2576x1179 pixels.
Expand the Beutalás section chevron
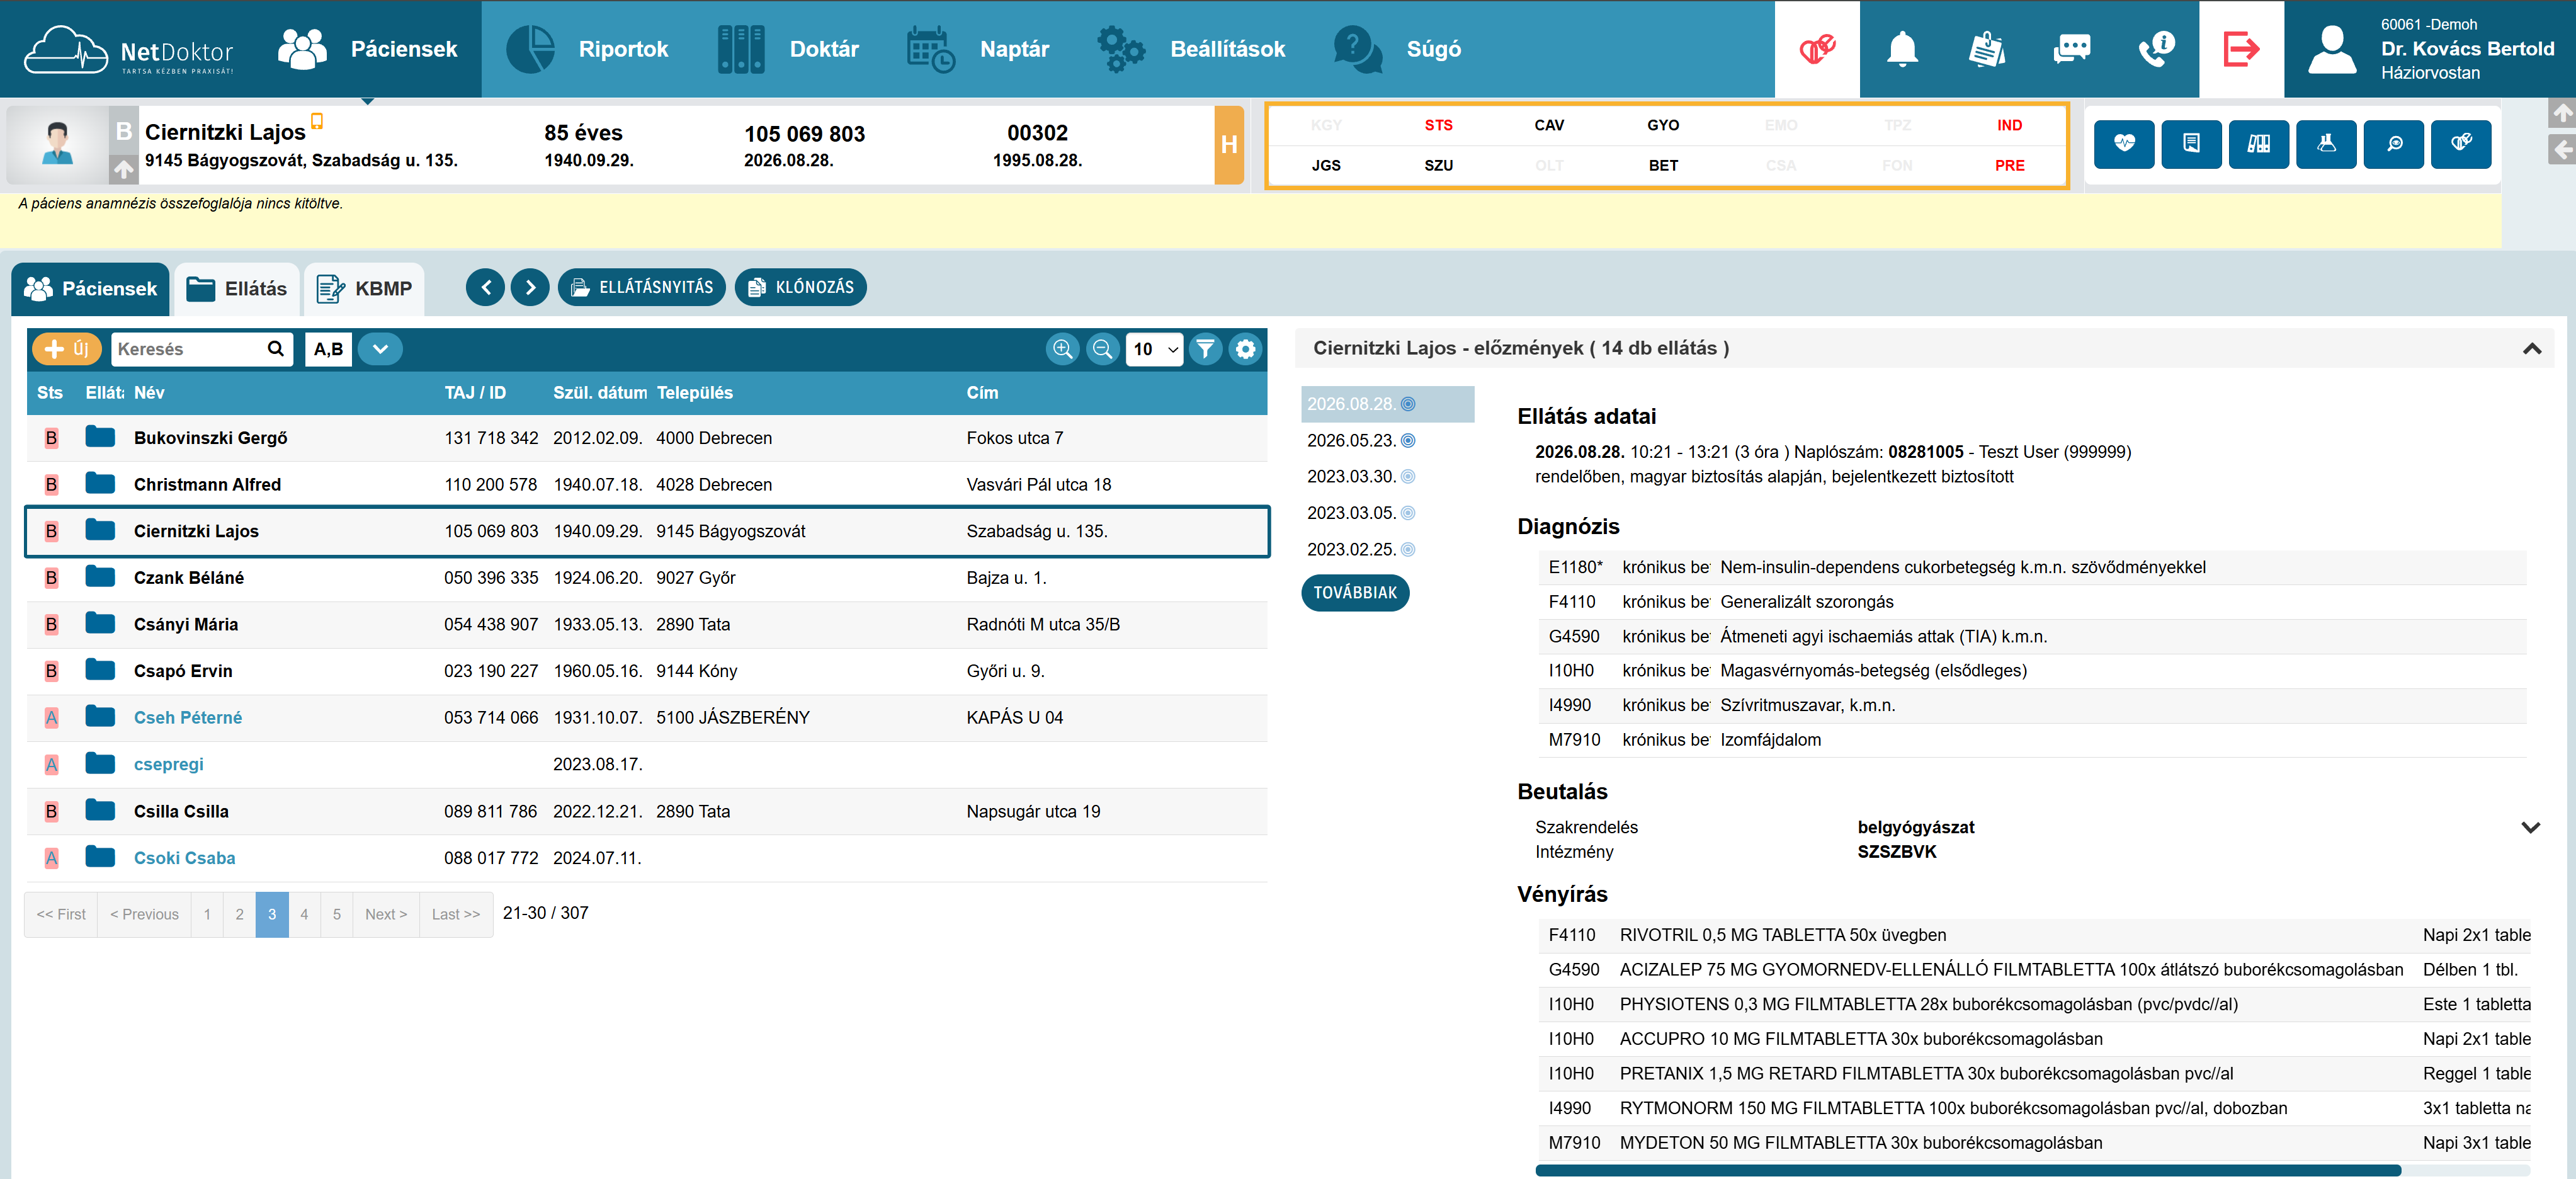point(2530,828)
